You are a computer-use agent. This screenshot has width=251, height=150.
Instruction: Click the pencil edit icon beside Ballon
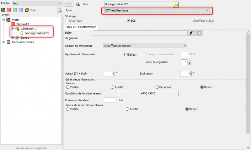tap(191, 33)
